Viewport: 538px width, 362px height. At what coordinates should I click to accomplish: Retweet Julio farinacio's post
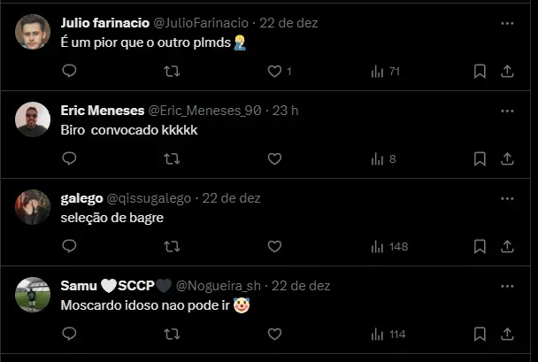click(x=172, y=72)
